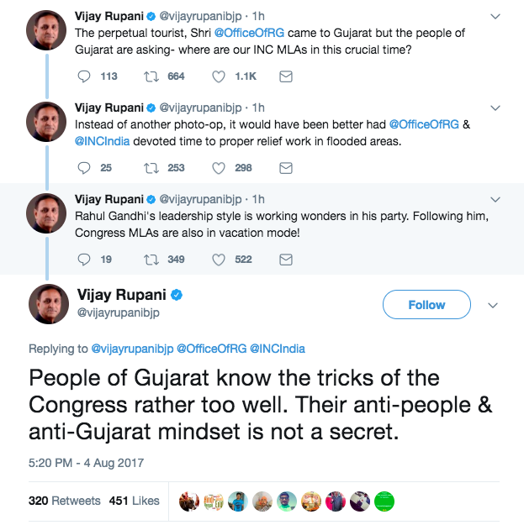The height and width of the screenshot is (525, 524).
Task: View the 451 Likes list
Action: [135, 501]
